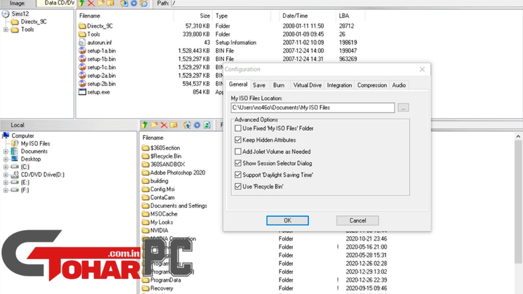Viewport: 523px width, 294px height.
Task: Click OK in Configuration dialog
Action: [x=288, y=220]
